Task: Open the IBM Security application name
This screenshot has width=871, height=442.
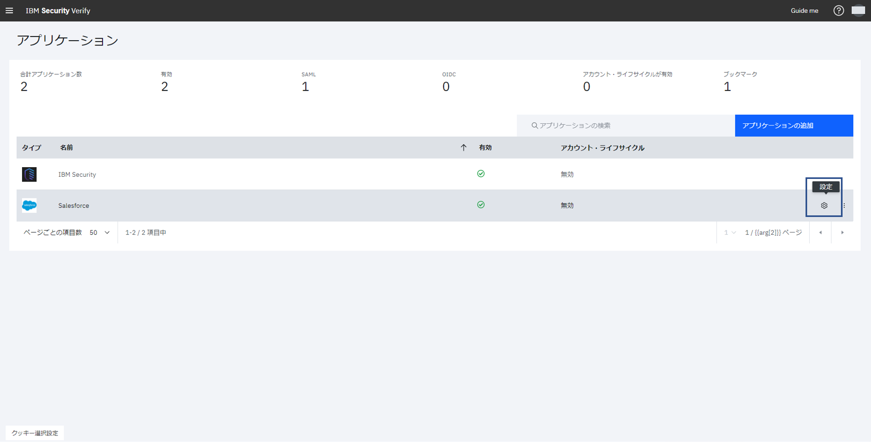Action: pyautogui.click(x=77, y=175)
